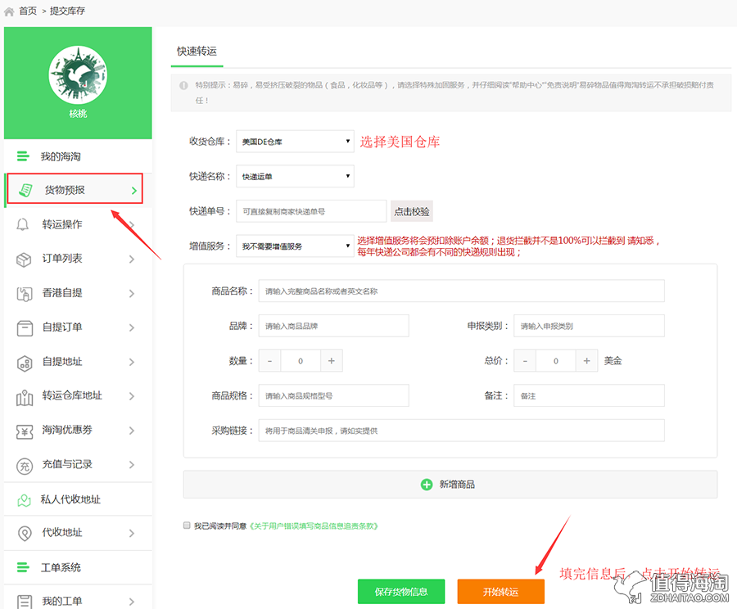Click the home icon in breadcrumb
The height and width of the screenshot is (609, 737).
[9, 11]
